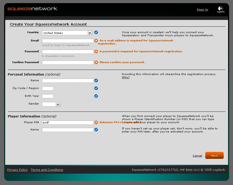Focus the Email input field

coord(68,41)
